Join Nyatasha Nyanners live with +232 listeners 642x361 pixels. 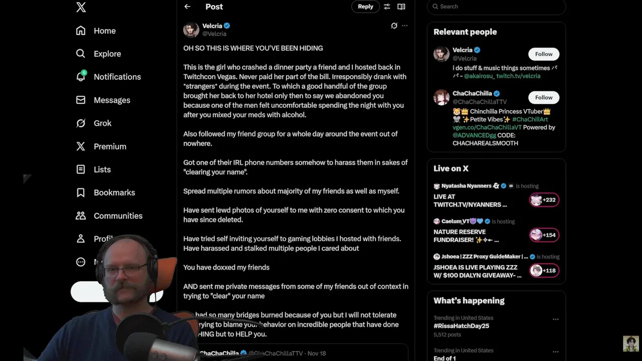tap(544, 200)
